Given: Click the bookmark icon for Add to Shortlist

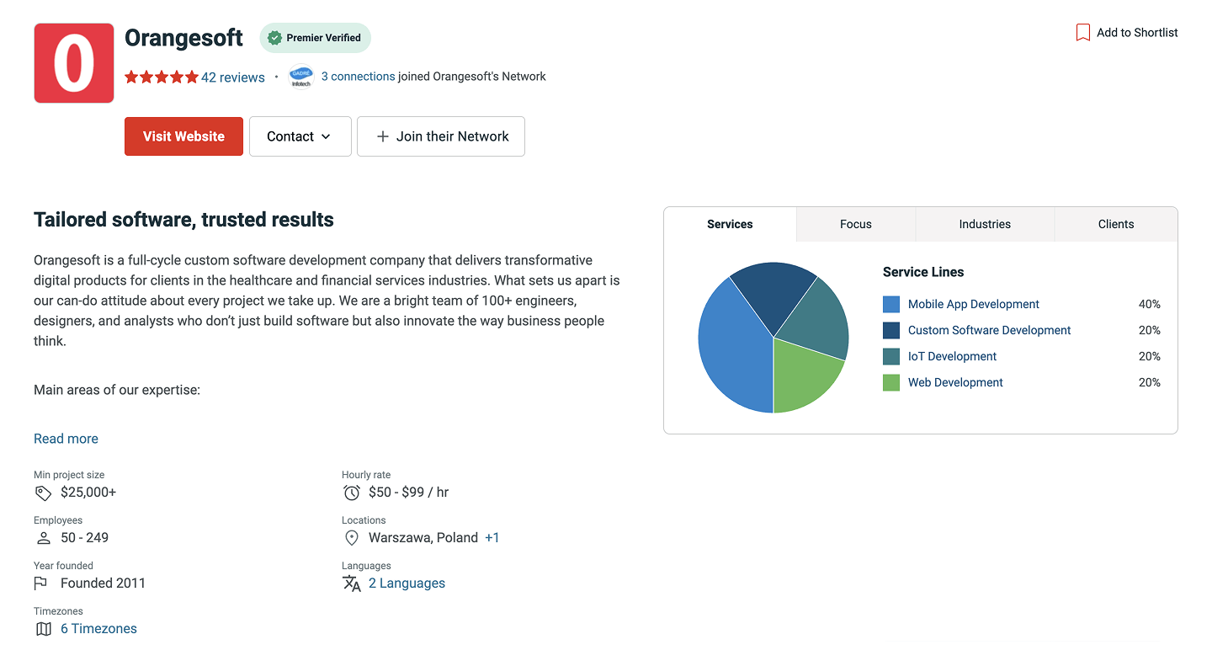Looking at the screenshot, I should [x=1083, y=33].
